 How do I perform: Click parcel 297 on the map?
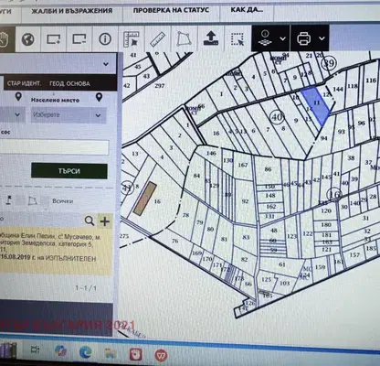(x=160, y=86)
